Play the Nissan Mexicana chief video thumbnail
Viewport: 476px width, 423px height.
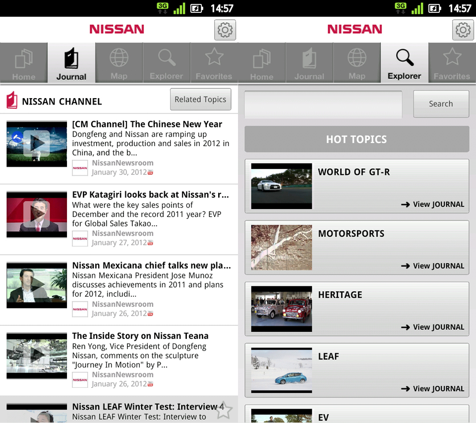pos(37,285)
